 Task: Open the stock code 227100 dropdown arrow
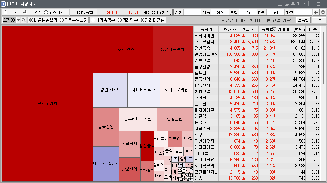(x=18, y=20)
